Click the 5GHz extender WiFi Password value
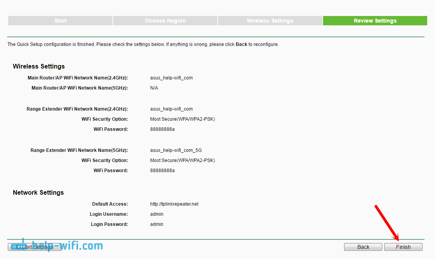 coord(162,171)
